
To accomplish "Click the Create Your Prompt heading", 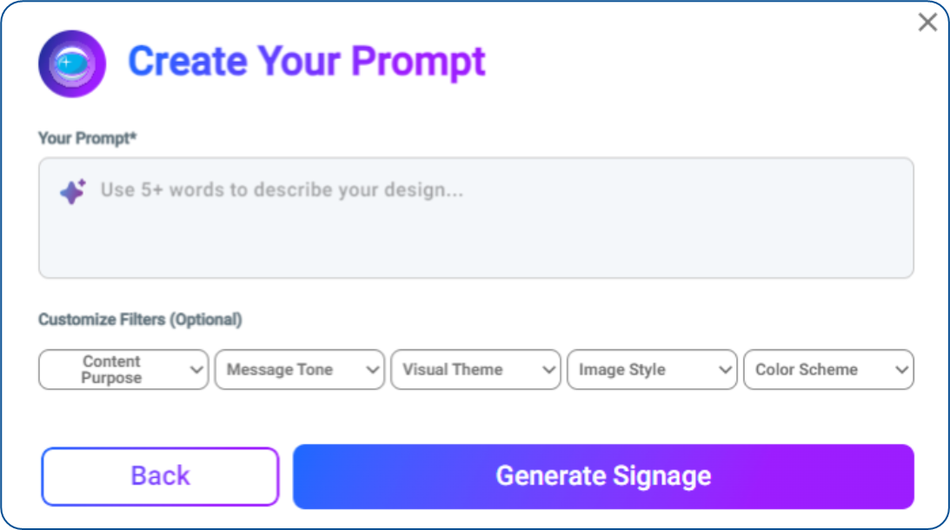I will 307,63.
